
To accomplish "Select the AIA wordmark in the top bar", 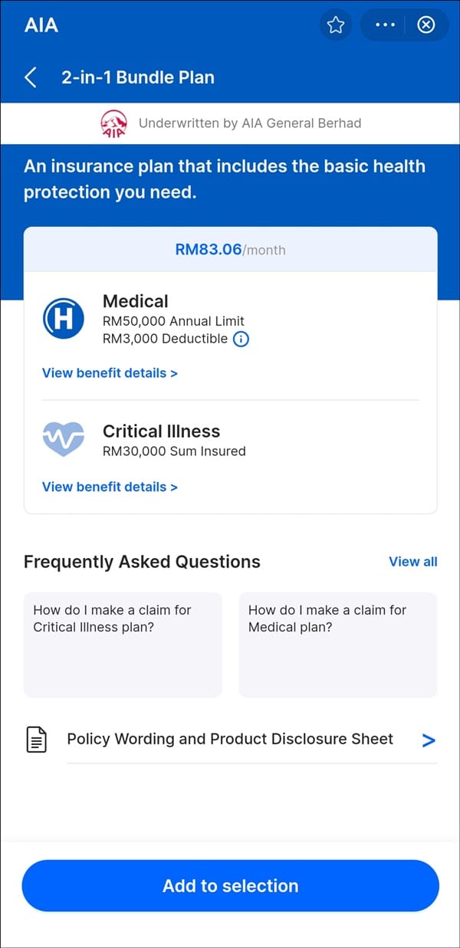I will 42,25.
